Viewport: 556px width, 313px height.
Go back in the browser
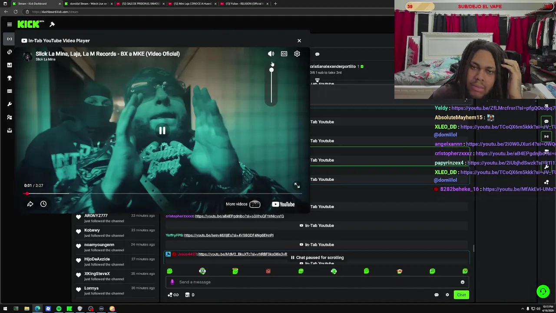pyautogui.click(x=5, y=12)
